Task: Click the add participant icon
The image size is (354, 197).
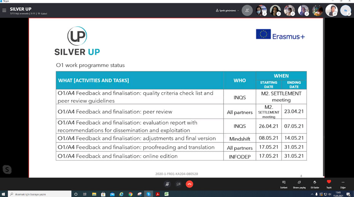Action: coord(247,11)
